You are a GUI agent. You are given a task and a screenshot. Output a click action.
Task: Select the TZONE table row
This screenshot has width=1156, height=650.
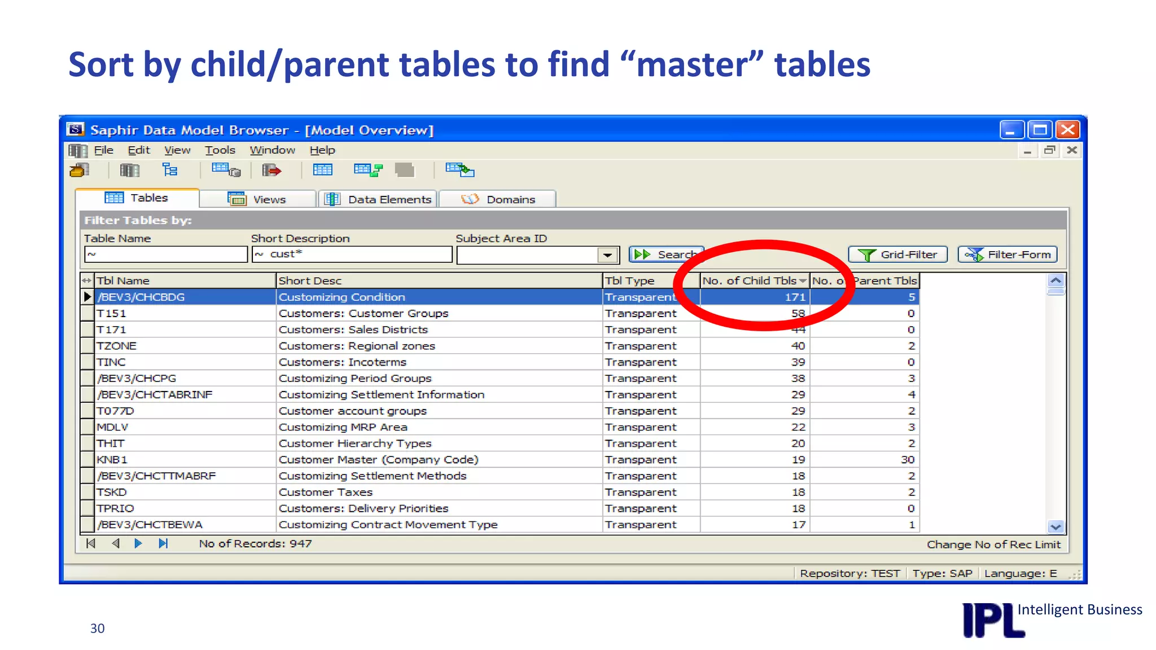(x=500, y=346)
